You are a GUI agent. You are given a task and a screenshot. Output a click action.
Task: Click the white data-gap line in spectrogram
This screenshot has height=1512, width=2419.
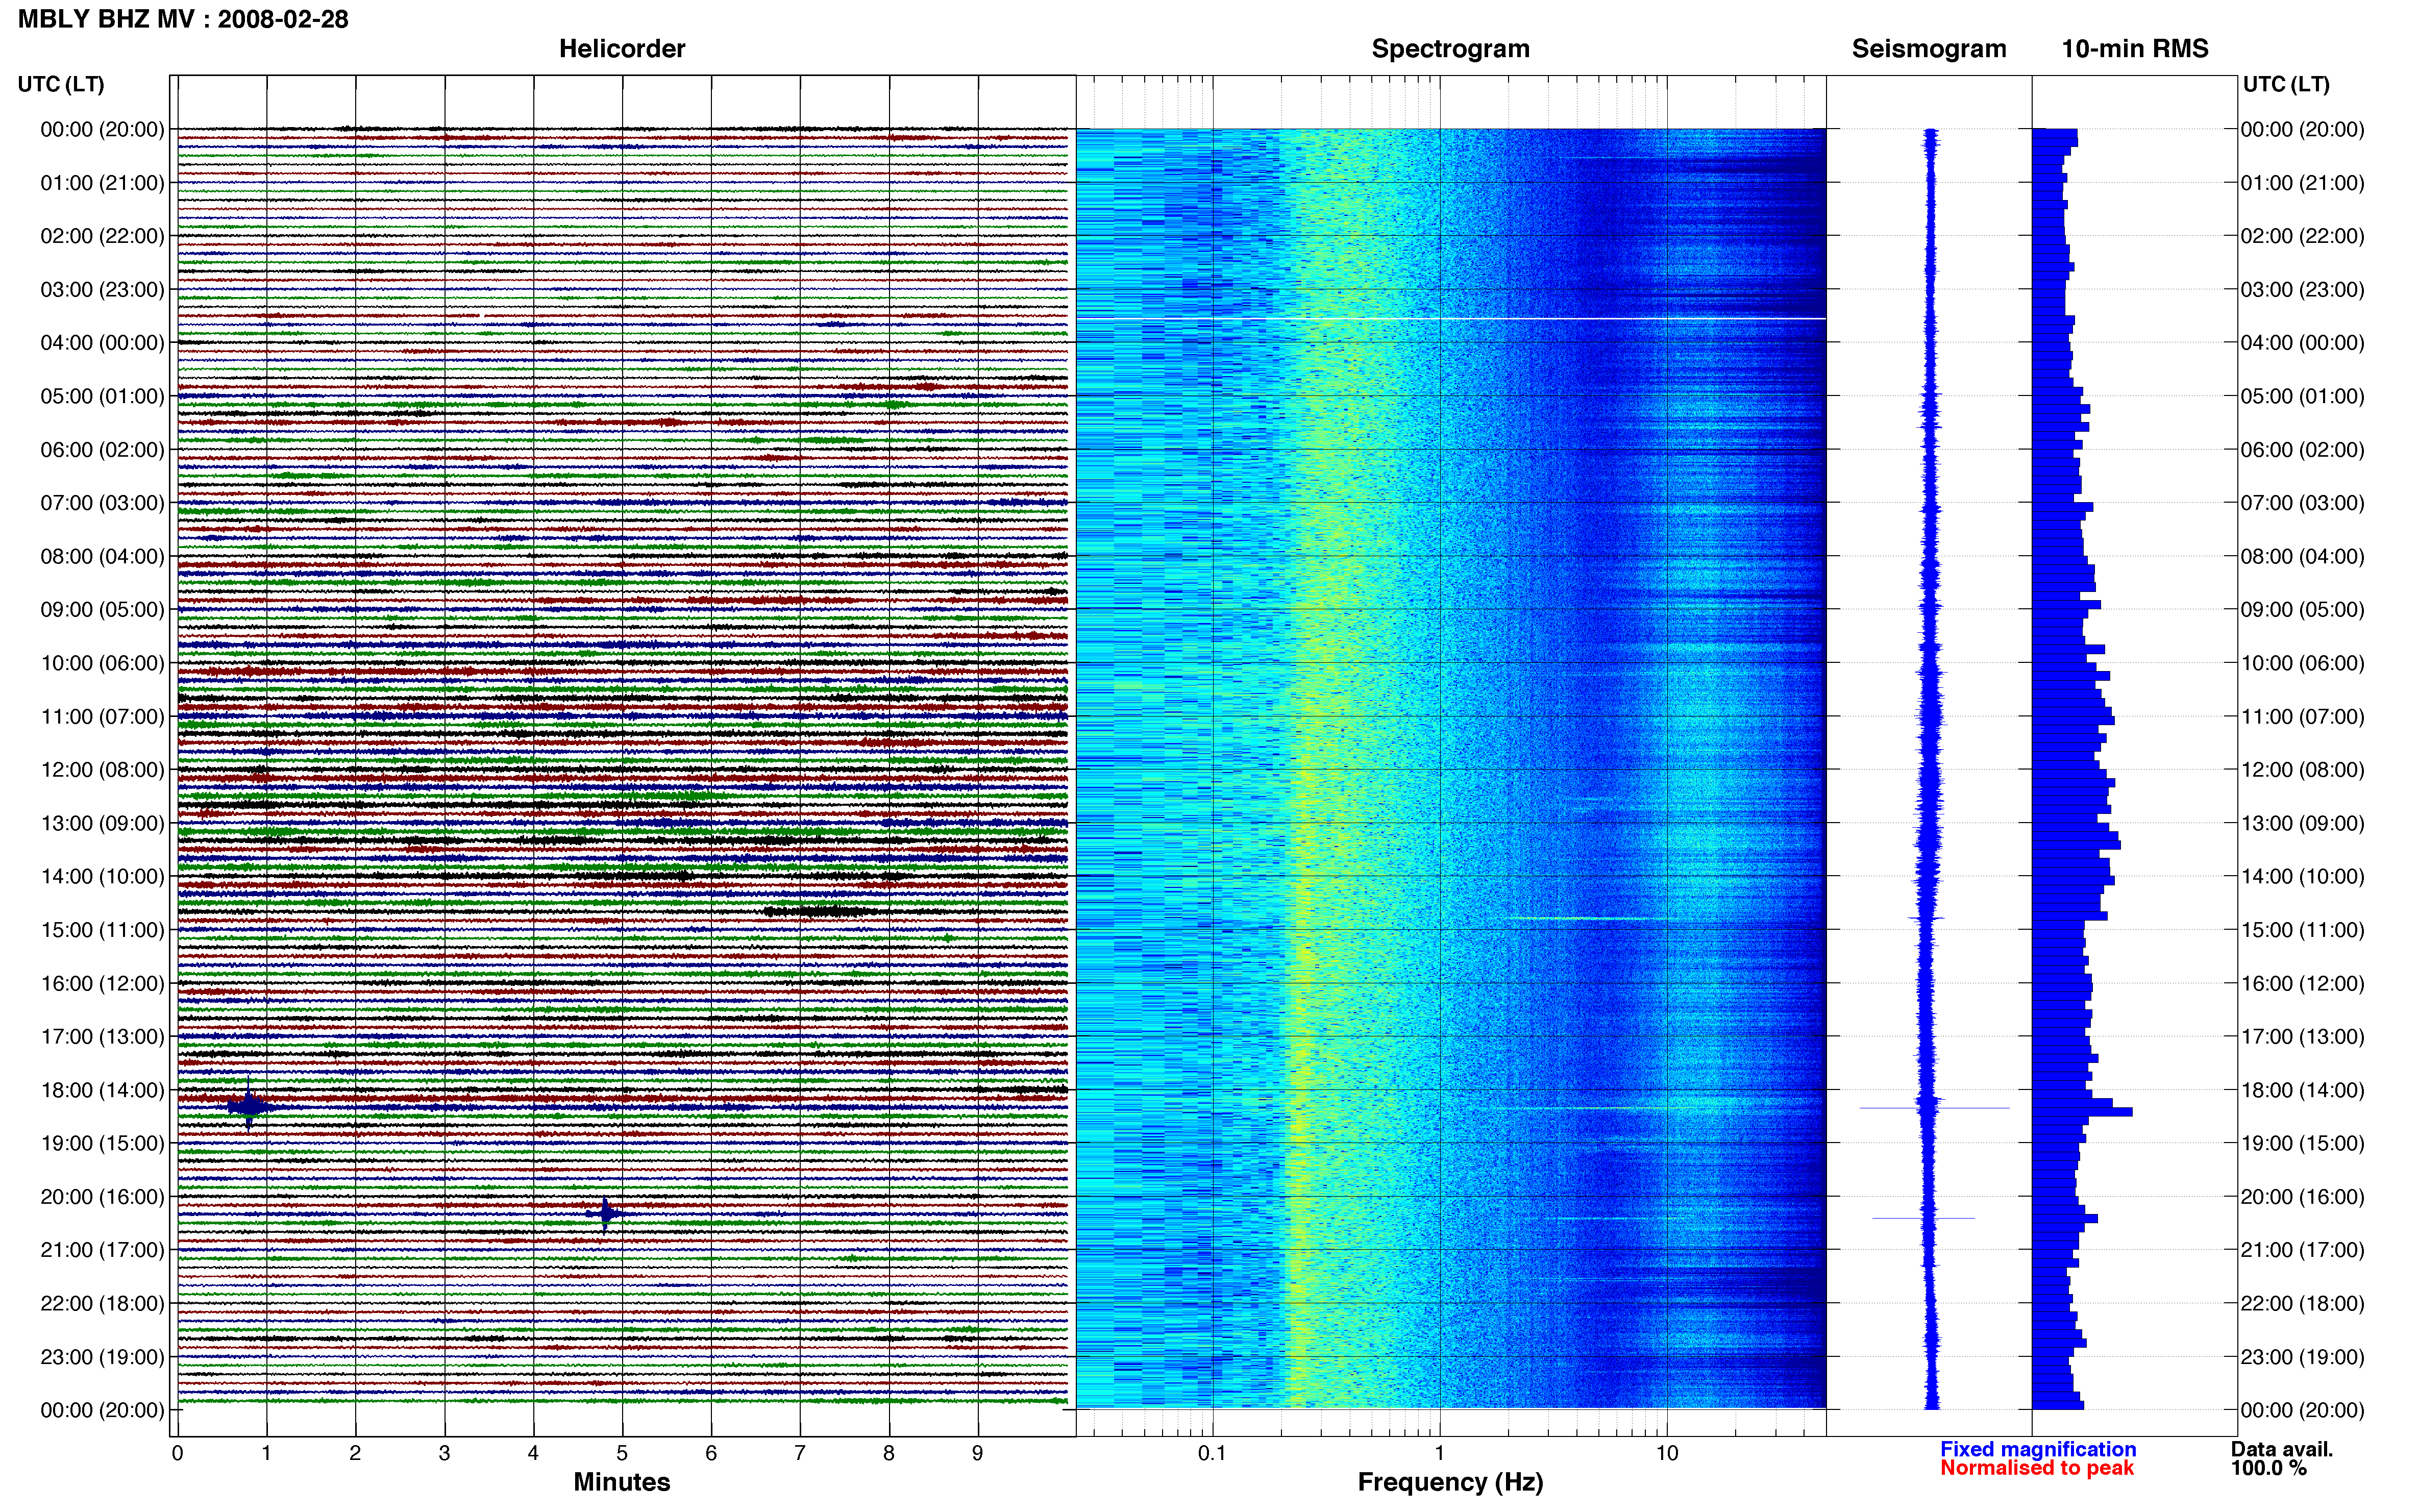tap(1451, 319)
